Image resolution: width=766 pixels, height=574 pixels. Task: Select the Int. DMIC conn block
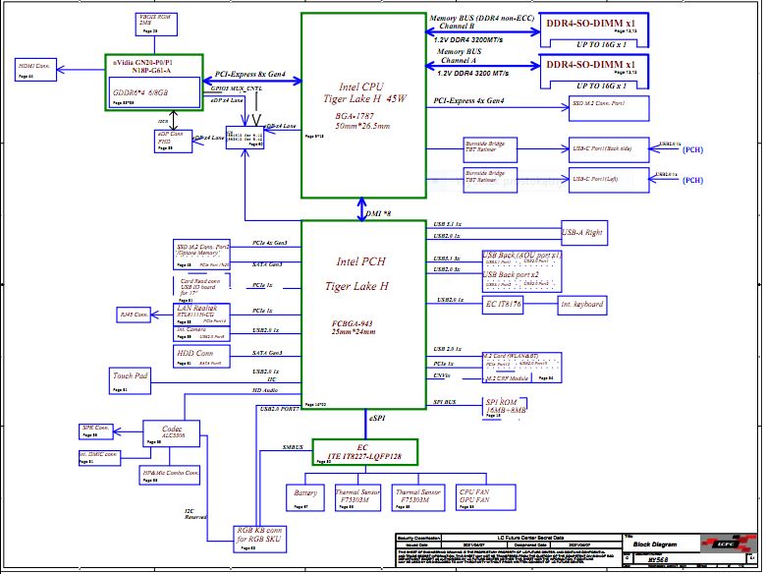pos(99,458)
